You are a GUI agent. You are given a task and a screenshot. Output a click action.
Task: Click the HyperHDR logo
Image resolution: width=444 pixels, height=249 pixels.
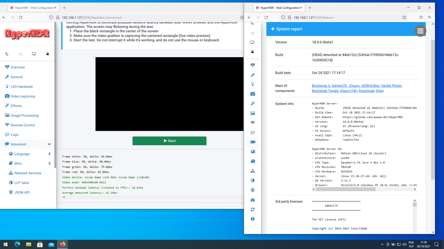27,33
